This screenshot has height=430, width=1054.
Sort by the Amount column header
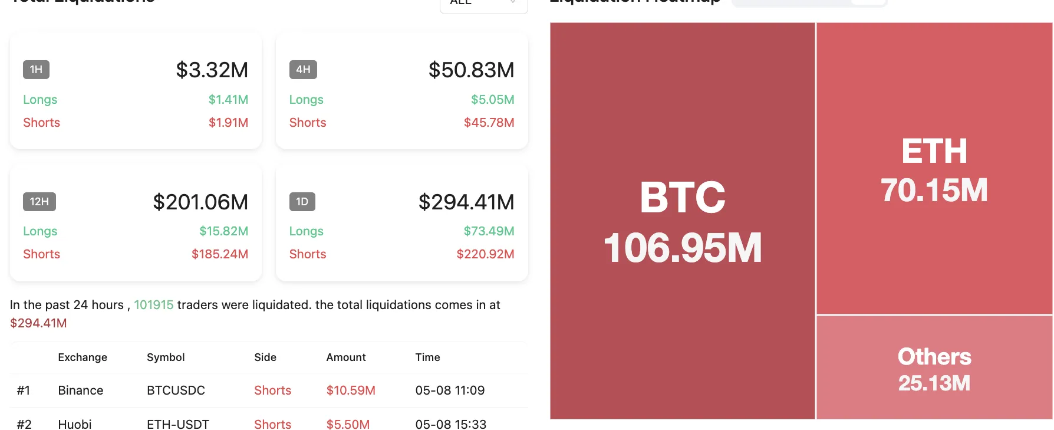pyautogui.click(x=345, y=357)
